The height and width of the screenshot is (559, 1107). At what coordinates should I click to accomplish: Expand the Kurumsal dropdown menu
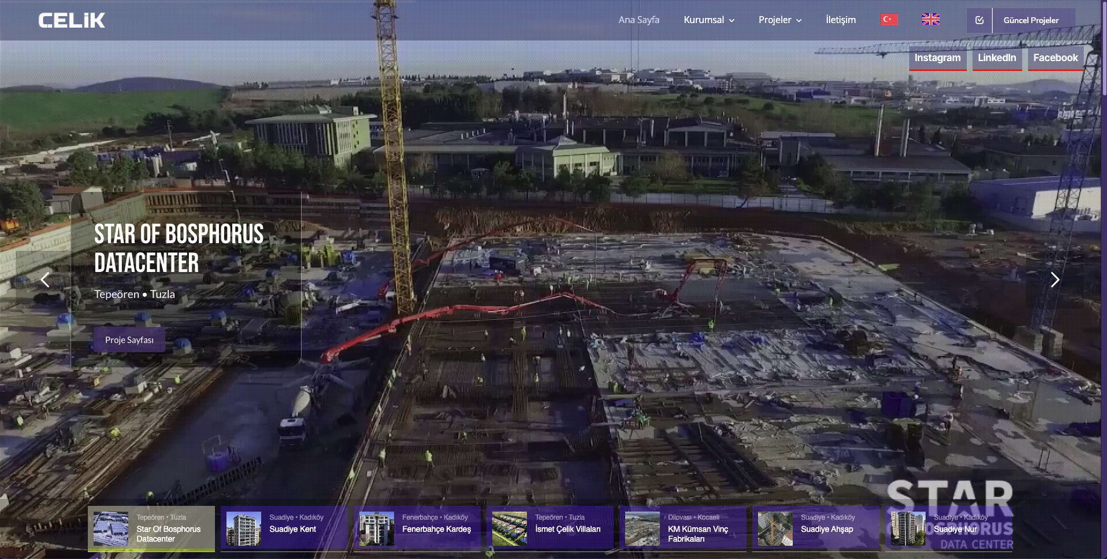709,20
